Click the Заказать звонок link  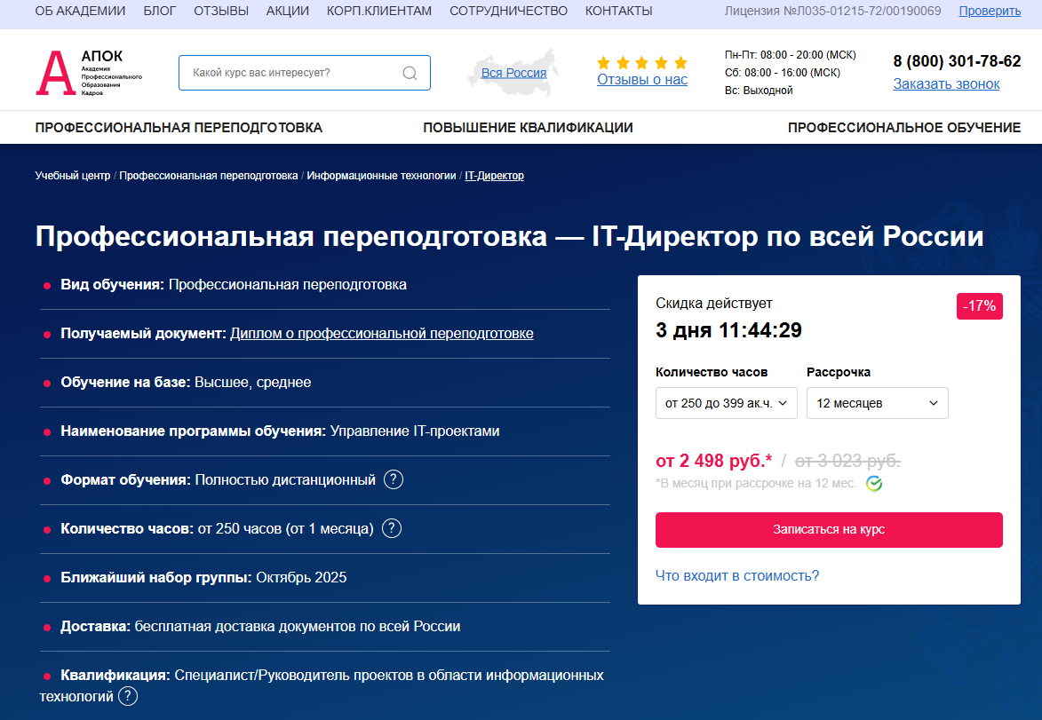[946, 84]
